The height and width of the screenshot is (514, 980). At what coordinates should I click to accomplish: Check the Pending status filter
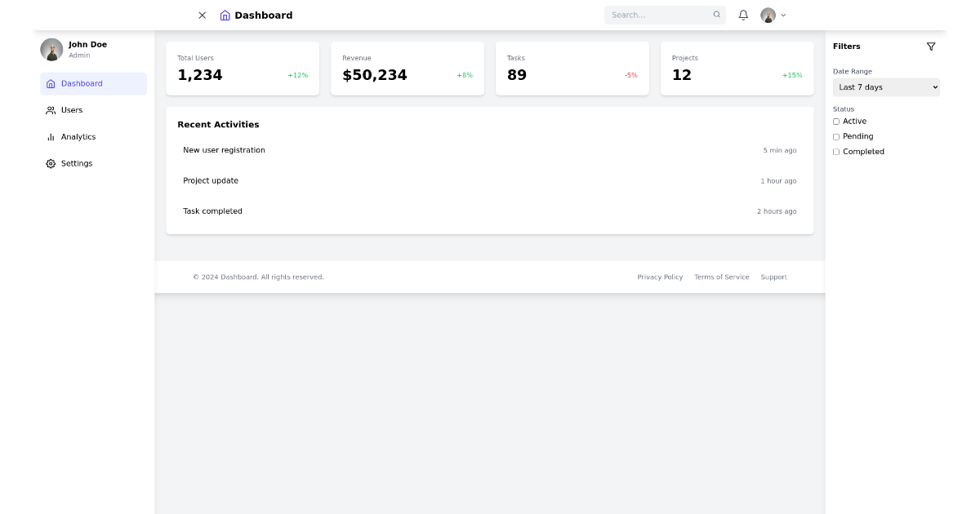pos(836,136)
